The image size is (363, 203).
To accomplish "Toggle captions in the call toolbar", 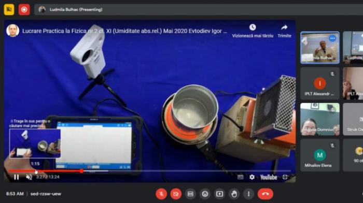I will [x=190, y=194].
